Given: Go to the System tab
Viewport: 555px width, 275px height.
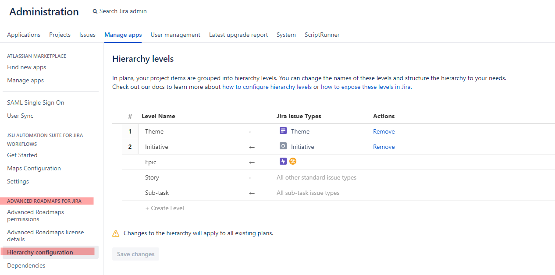Looking at the screenshot, I should click(286, 35).
